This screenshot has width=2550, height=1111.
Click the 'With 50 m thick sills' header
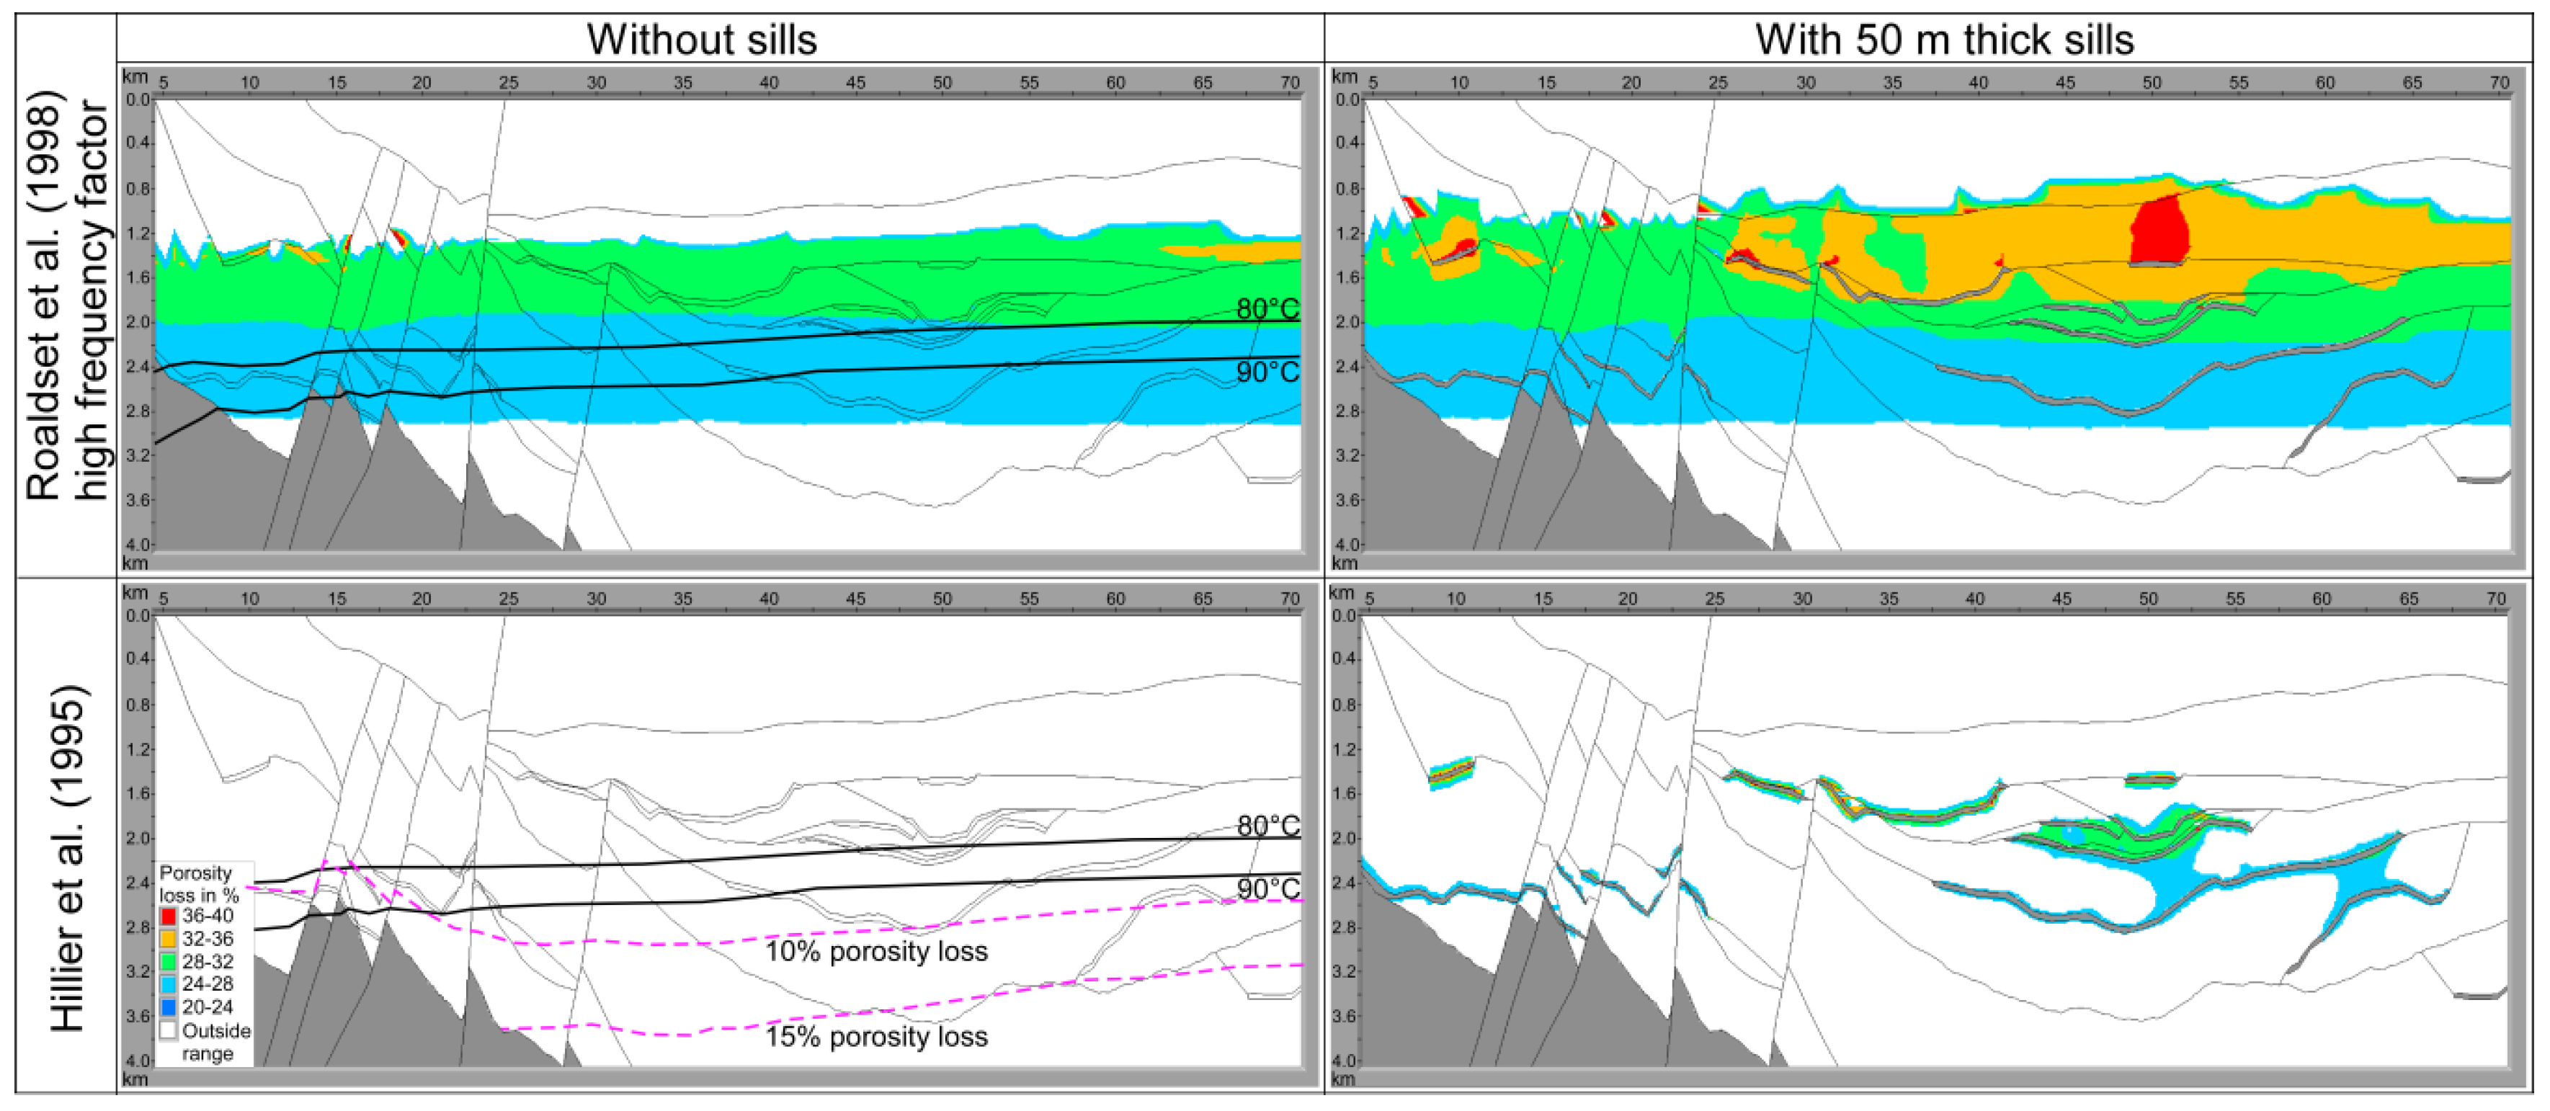coord(1944,40)
